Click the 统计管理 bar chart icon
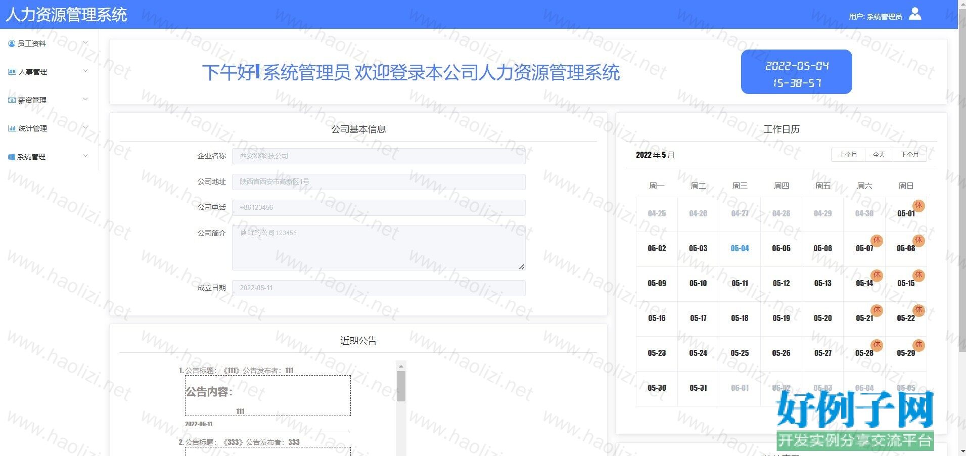 [x=12, y=128]
